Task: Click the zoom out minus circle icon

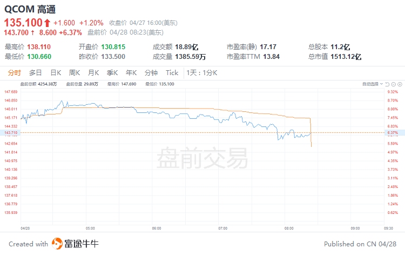Action: [x=393, y=84]
